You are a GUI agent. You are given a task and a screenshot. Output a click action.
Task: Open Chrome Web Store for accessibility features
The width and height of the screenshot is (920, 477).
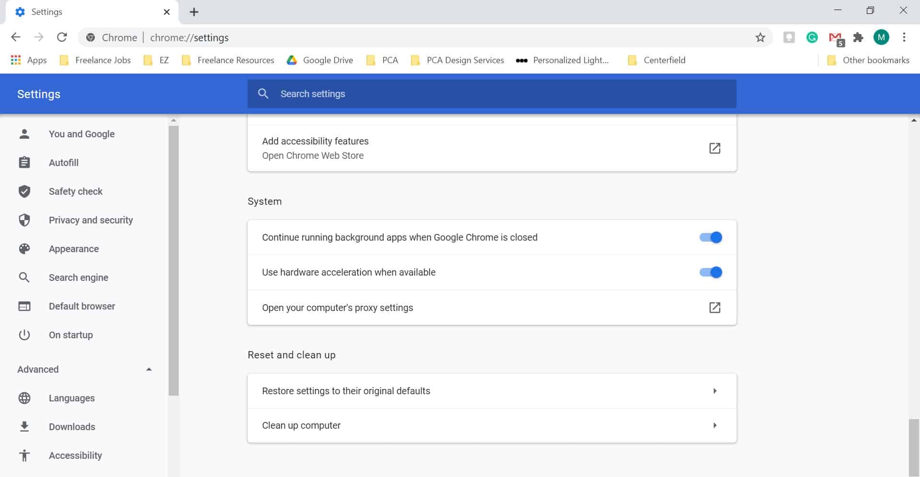(x=714, y=148)
